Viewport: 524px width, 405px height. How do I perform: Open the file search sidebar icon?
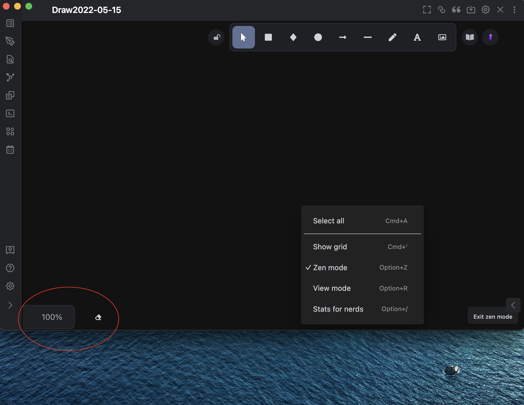pyautogui.click(x=10, y=59)
